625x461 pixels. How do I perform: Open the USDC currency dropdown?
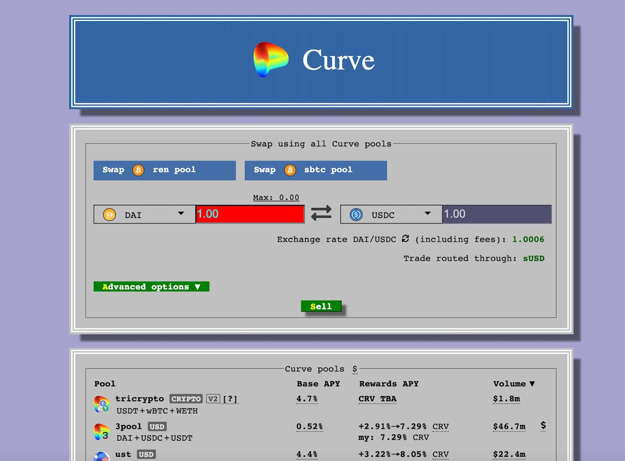click(391, 214)
